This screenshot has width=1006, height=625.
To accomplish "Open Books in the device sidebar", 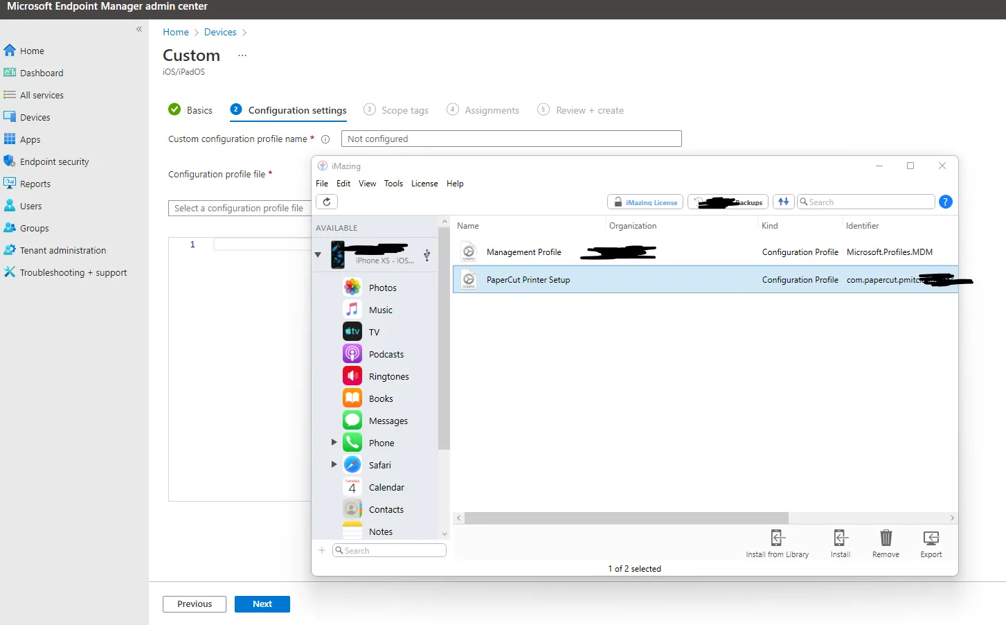I will (x=368, y=398).
